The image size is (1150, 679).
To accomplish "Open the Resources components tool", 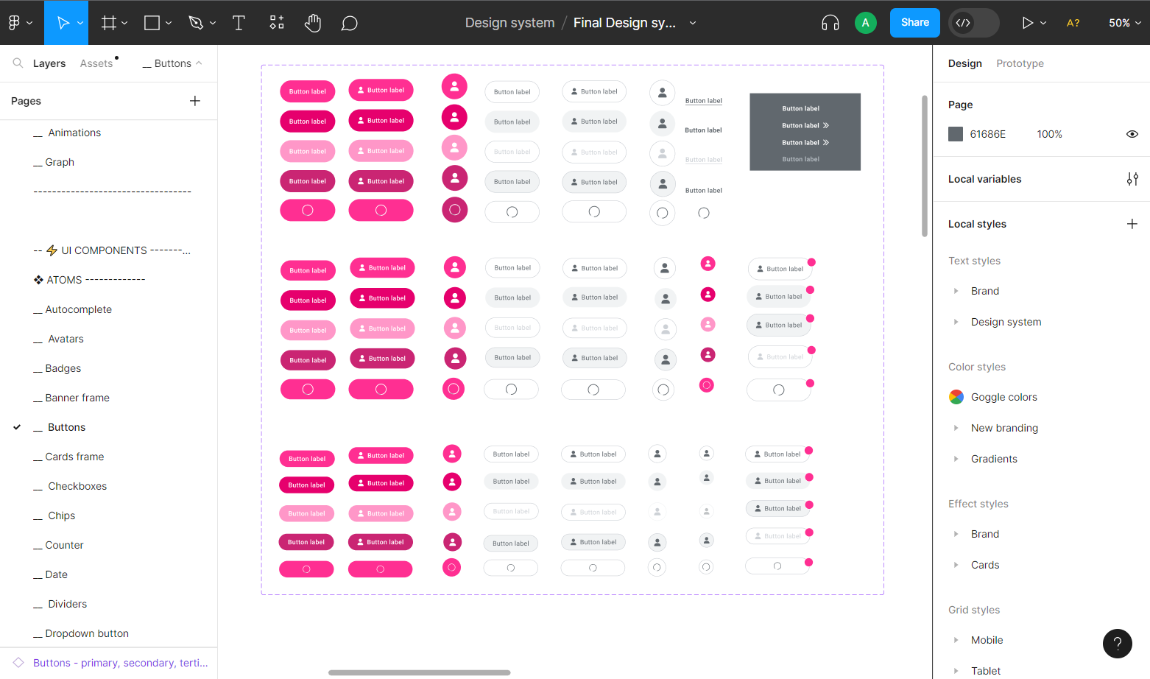I will point(277,23).
